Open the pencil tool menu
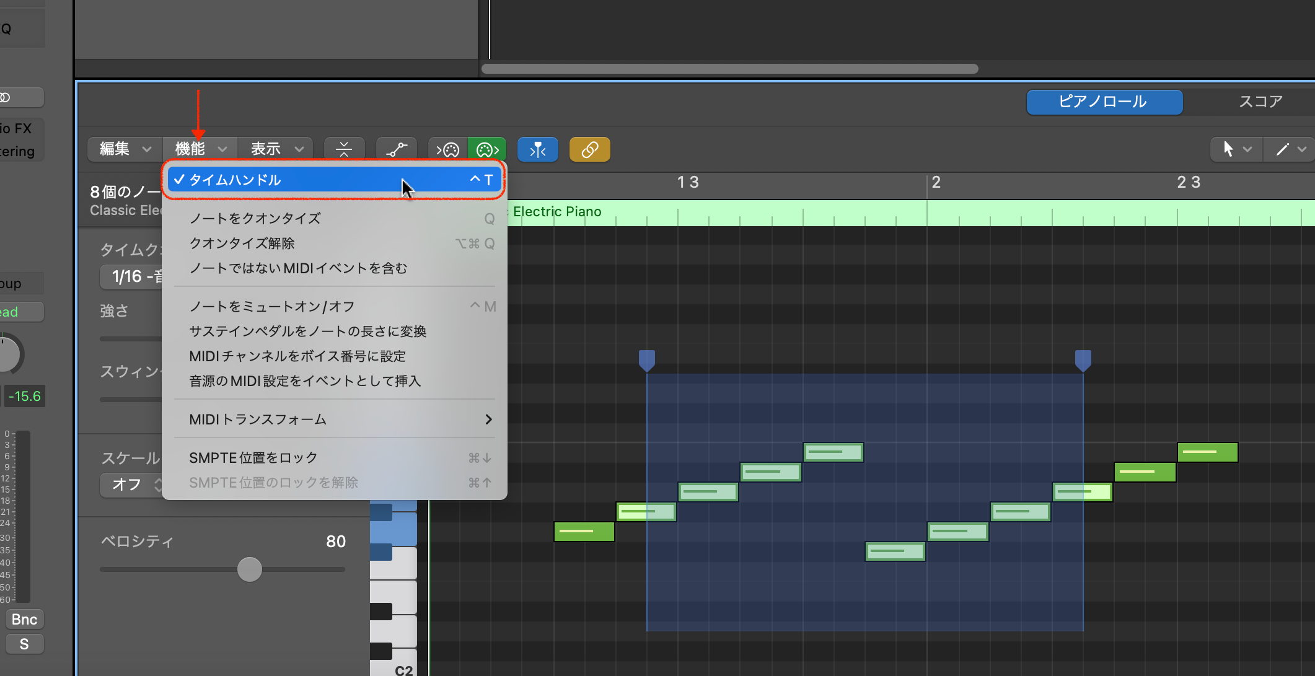The width and height of the screenshot is (1315, 676). [1290, 149]
